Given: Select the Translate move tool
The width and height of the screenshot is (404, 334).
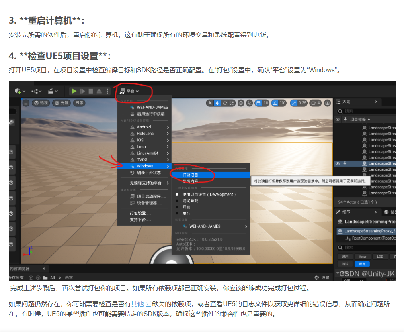Looking at the screenshot, I should click(x=218, y=103).
